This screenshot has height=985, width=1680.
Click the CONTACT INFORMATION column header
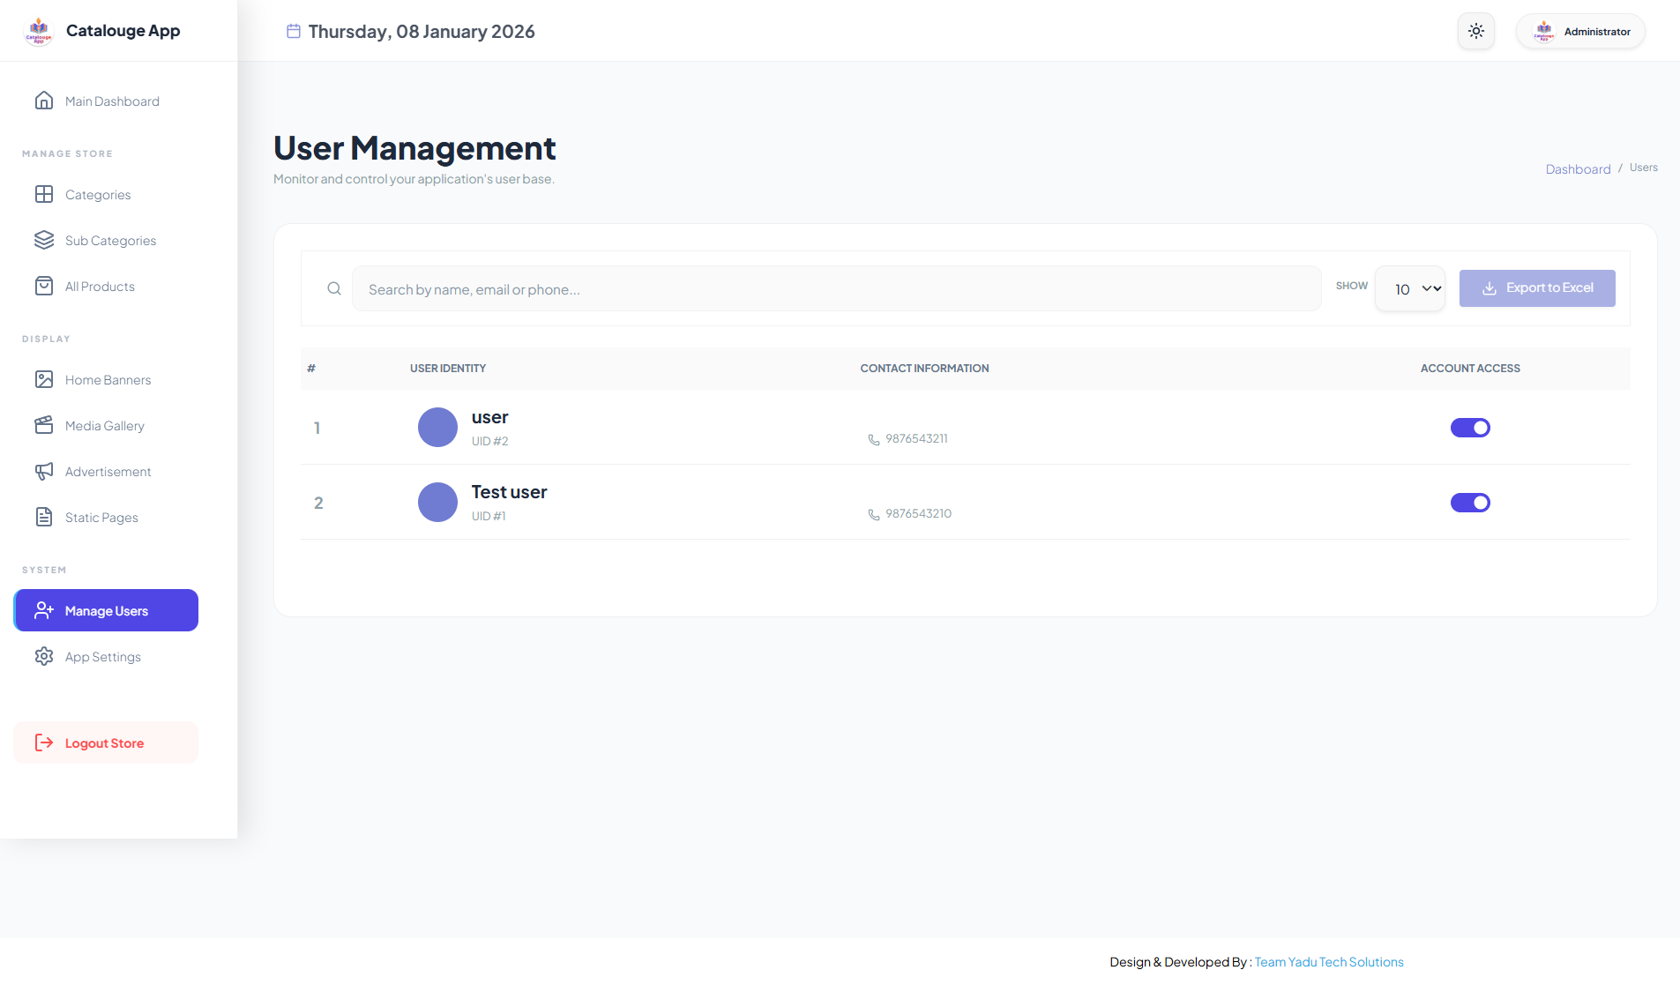pos(924,369)
